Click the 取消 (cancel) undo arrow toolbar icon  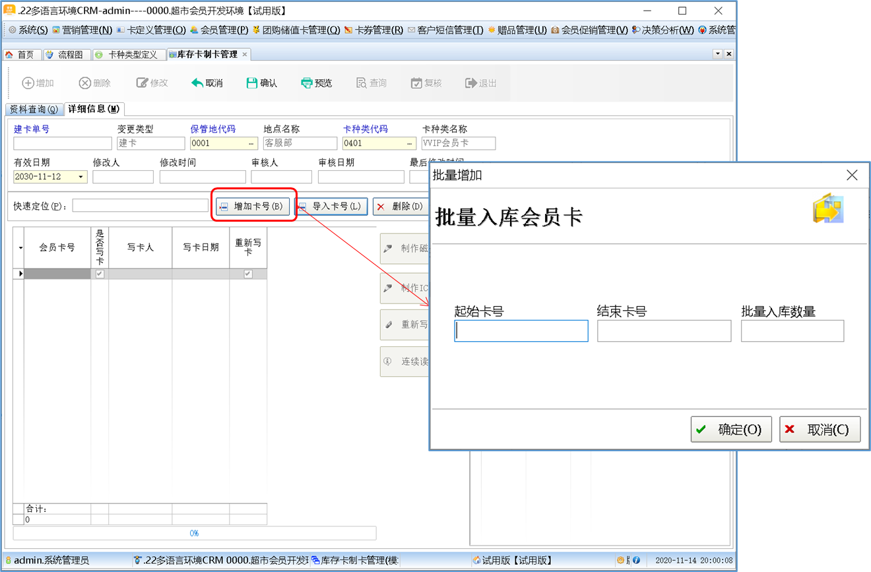tap(197, 83)
